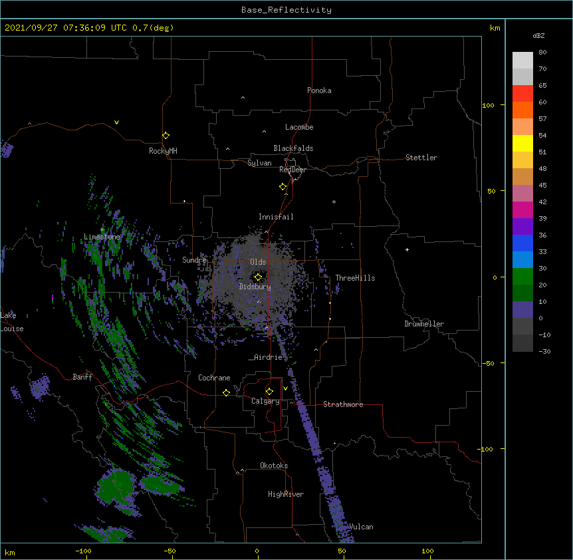Screen dimensions: 573x560
Task: Click the yellow v marker northeast of Calgary
Action: [285, 388]
